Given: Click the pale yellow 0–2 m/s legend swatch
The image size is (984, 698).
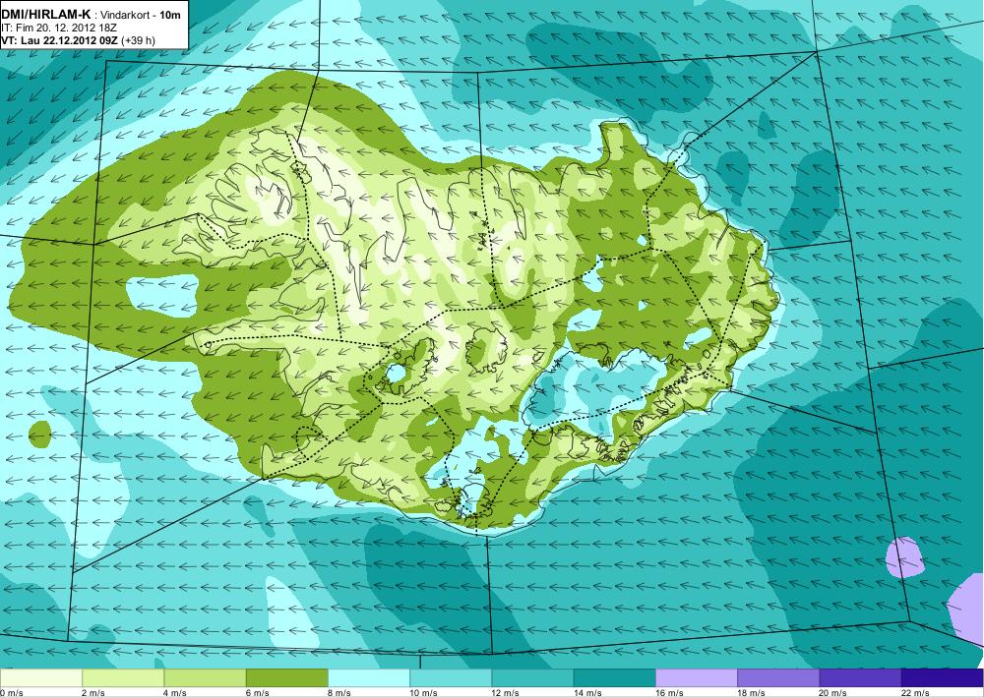Looking at the screenshot, I should click(40, 677).
